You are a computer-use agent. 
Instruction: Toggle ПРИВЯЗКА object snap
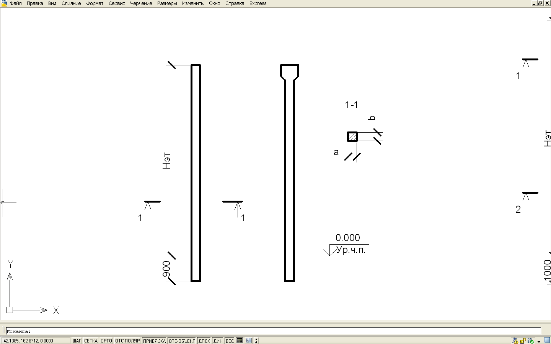tap(154, 341)
